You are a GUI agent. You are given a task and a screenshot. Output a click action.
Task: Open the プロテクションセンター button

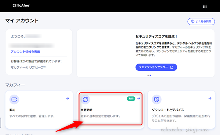[156, 67]
